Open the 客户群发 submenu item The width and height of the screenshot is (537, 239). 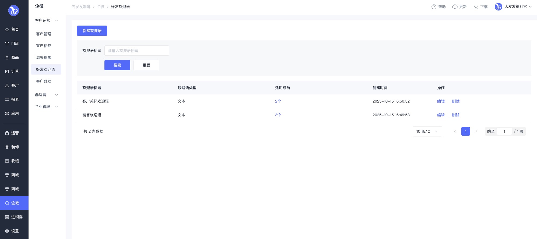point(44,81)
